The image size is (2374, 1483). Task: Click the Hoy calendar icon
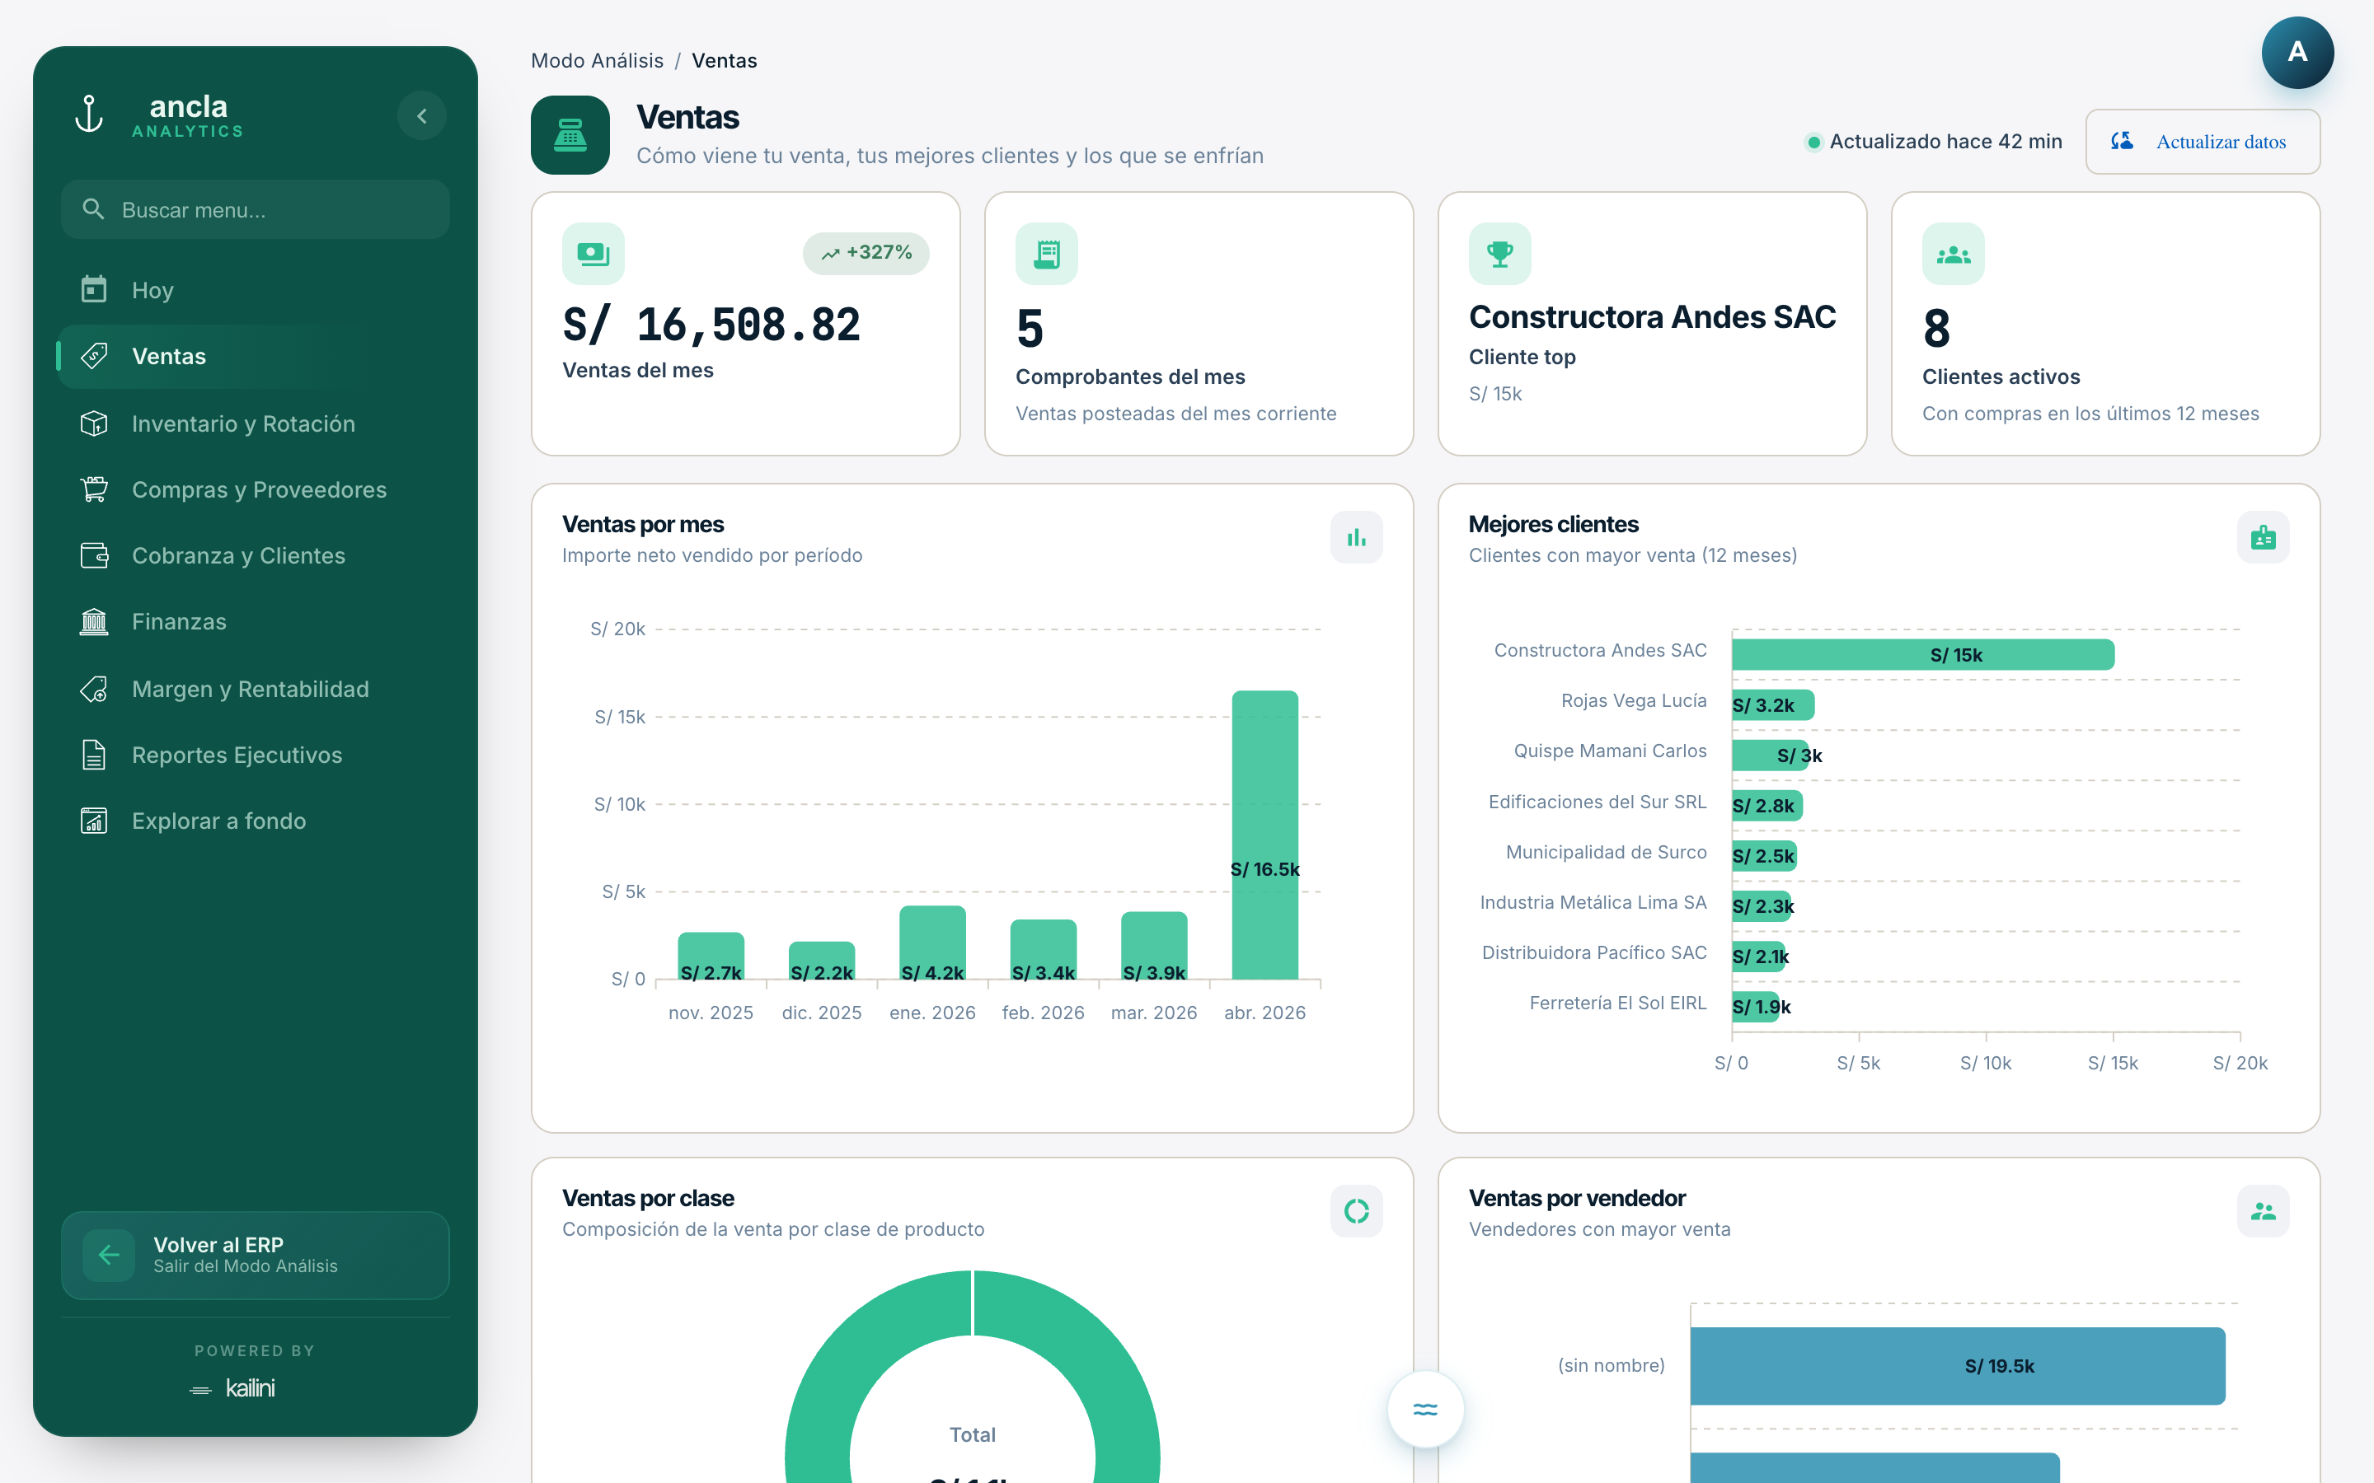click(x=94, y=289)
